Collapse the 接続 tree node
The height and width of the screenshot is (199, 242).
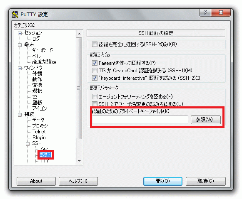point(20,115)
